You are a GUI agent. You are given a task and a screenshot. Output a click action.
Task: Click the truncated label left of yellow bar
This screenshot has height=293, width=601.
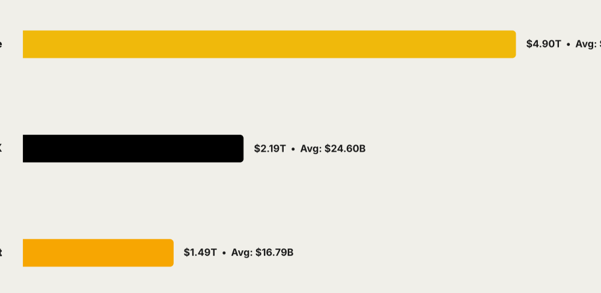(1, 45)
